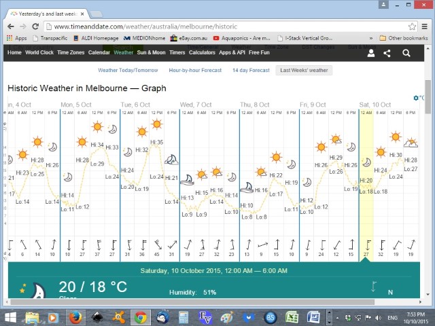Image resolution: width=435 pixels, height=326 pixels.
Task: Click the Lo:8 label on Thursday 12 AM
Action: pos(247,217)
